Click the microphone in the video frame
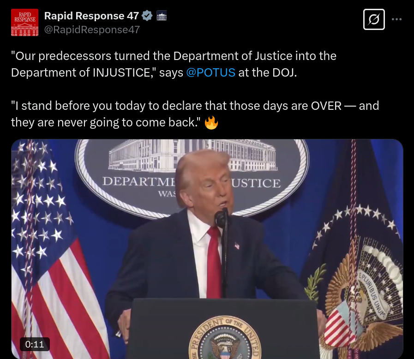 221,218
